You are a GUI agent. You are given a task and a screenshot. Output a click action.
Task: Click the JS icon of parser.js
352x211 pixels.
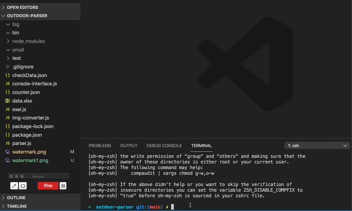pos(8,143)
